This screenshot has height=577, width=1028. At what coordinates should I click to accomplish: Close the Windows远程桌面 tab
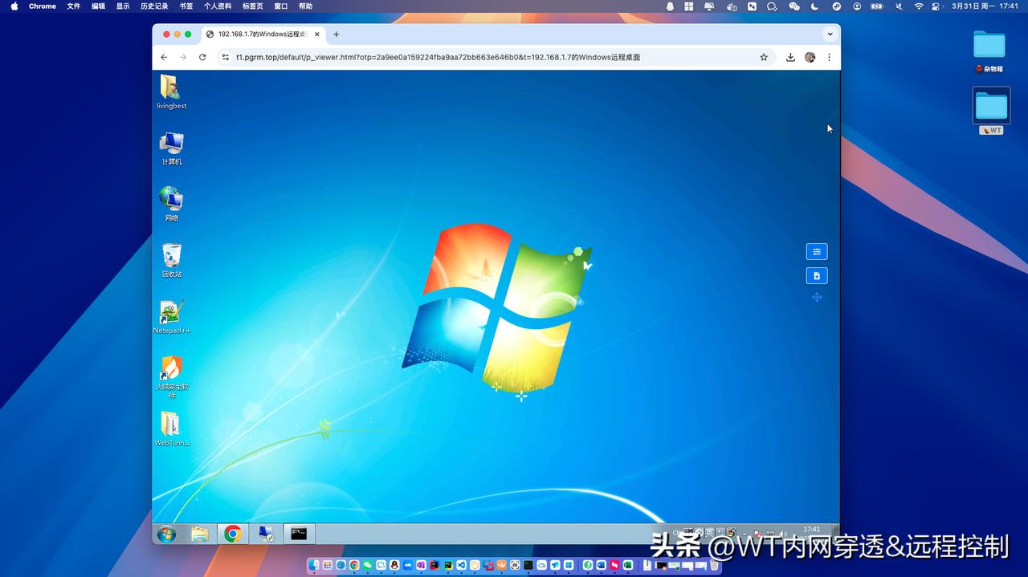[x=317, y=35]
